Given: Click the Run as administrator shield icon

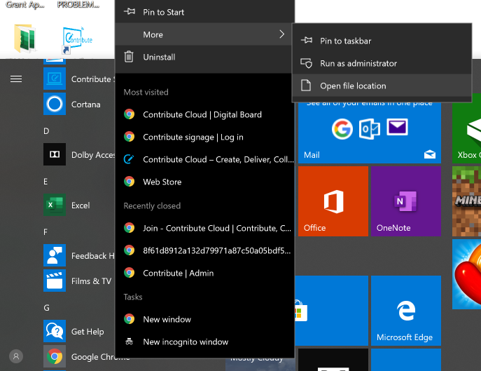Looking at the screenshot, I should [306, 63].
